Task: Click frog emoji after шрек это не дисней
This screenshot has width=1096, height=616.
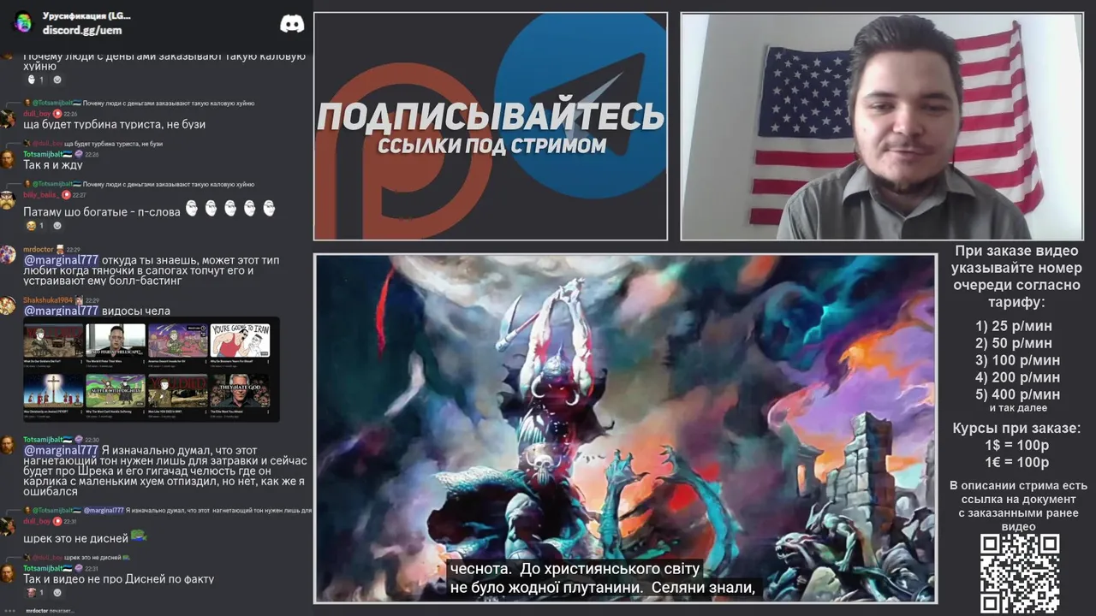Action: point(139,536)
